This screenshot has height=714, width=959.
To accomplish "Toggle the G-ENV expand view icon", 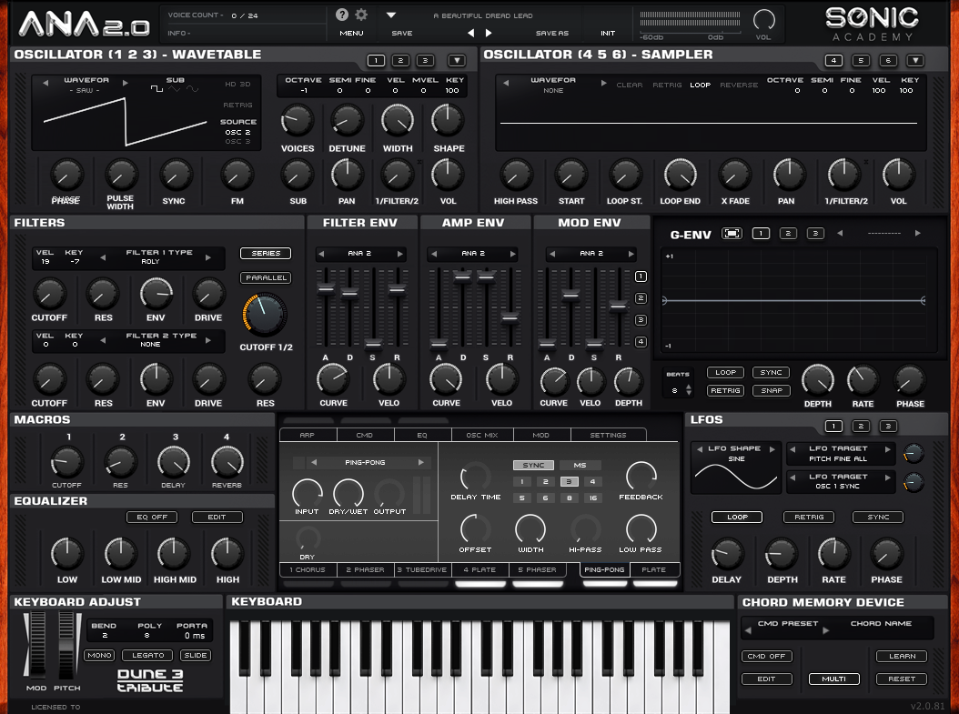I will (x=732, y=234).
